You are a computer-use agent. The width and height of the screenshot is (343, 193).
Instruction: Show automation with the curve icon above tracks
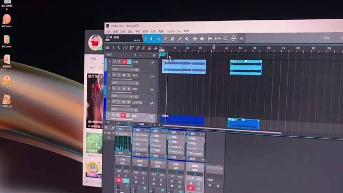[x=125, y=48]
